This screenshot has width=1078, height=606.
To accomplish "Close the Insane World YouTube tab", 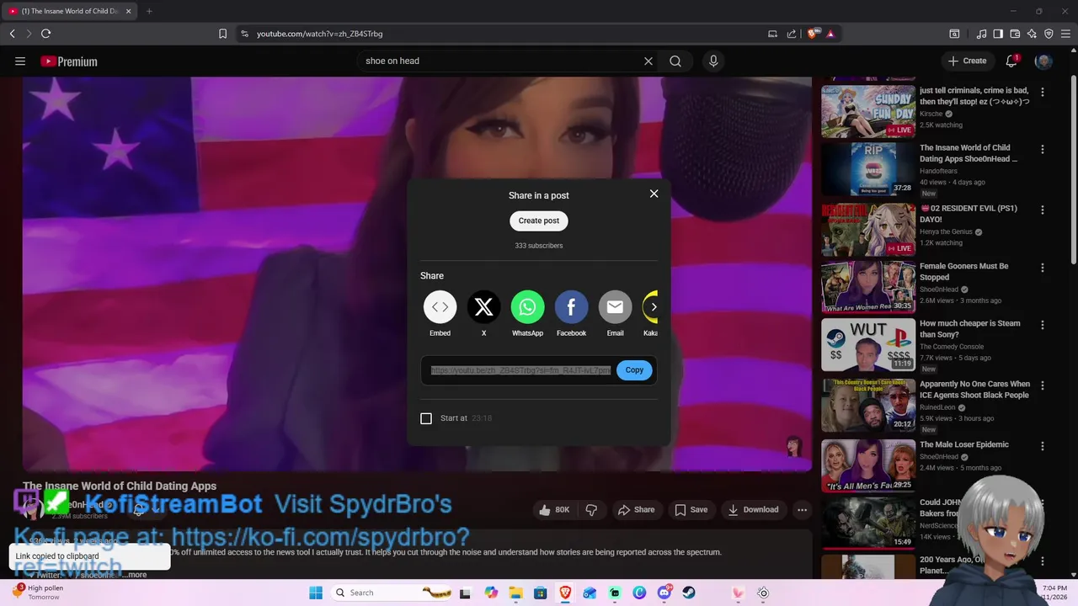I will tap(128, 11).
